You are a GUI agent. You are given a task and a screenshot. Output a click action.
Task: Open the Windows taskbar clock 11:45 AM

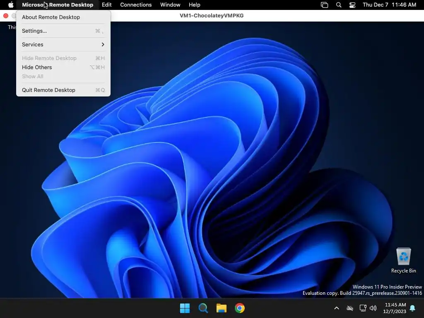pyautogui.click(x=395, y=308)
